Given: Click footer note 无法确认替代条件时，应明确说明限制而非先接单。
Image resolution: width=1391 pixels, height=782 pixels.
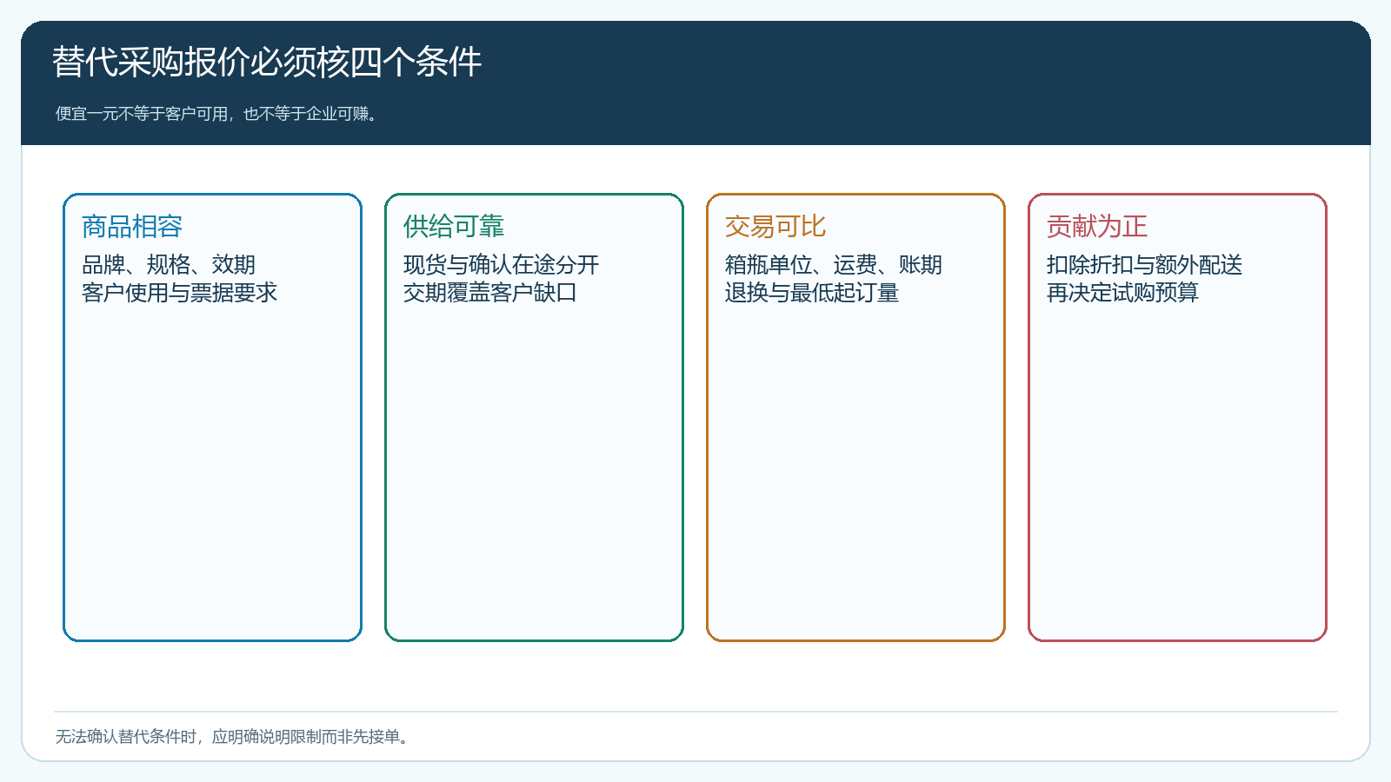Looking at the screenshot, I should pos(234,737).
